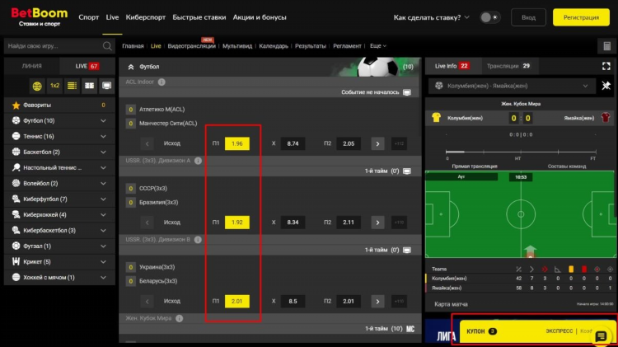
Task: Click the live football pitch visualization
Action: point(520,214)
